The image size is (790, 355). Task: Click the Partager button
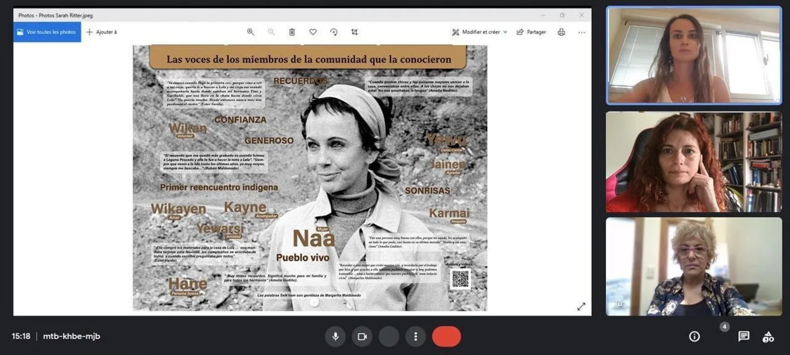[x=532, y=32]
